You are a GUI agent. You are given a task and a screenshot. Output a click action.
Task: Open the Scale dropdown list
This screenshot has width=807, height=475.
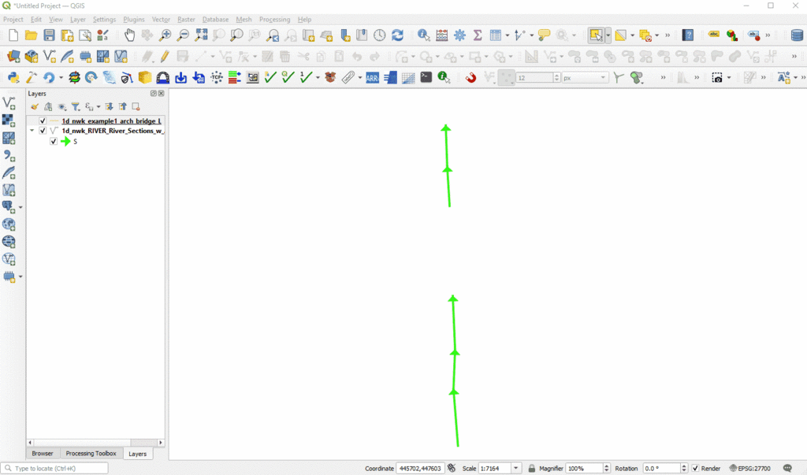[x=516, y=468]
